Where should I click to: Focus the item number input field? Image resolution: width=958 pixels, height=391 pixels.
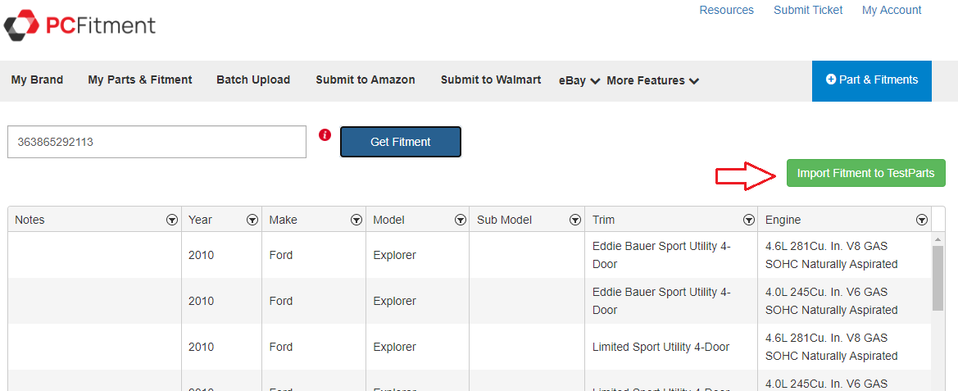point(157,142)
